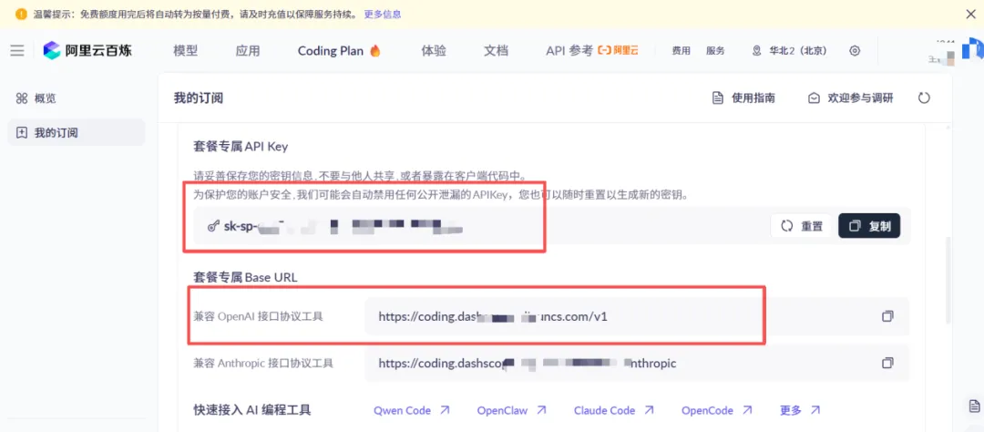Click the 阿里云百炼 logo

pyautogui.click(x=87, y=51)
